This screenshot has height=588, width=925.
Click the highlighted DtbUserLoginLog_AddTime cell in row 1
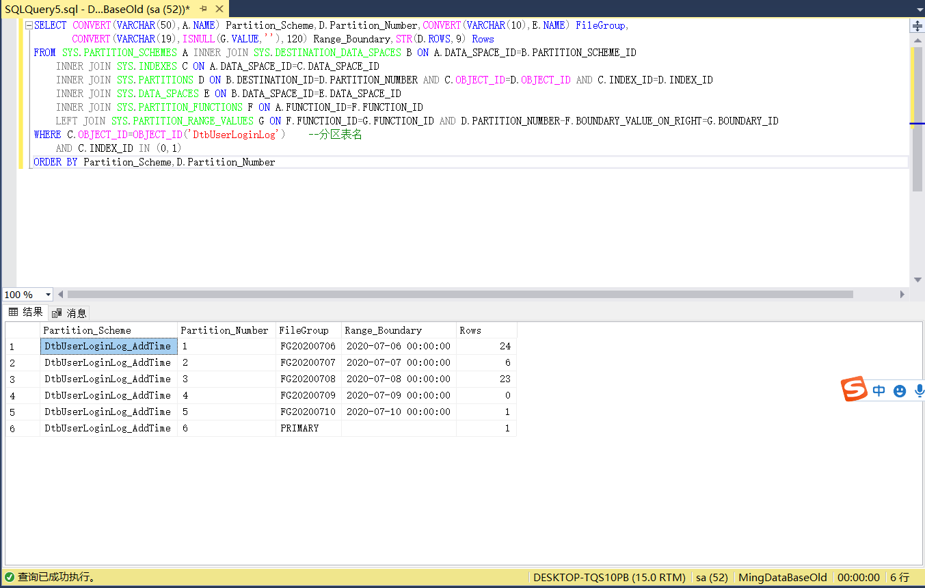tap(109, 346)
